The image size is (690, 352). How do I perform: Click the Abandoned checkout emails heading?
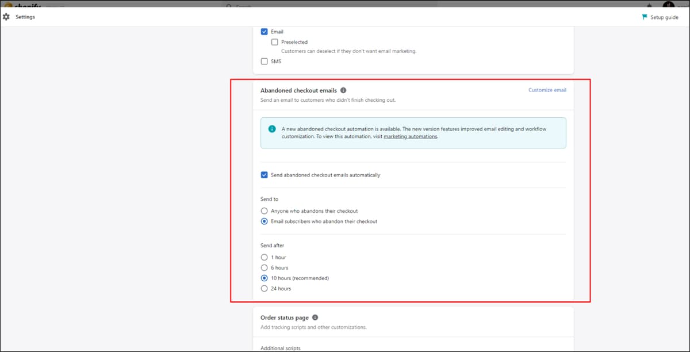coord(298,90)
